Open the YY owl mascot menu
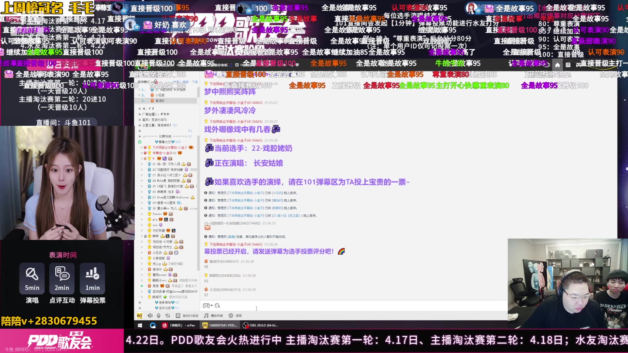This screenshot has width=628, height=353. pos(140,316)
